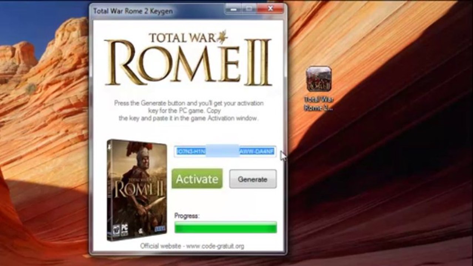This screenshot has width=473, height=266.
Task: Select the generated activation key field
Action: (x=225, y=151)
